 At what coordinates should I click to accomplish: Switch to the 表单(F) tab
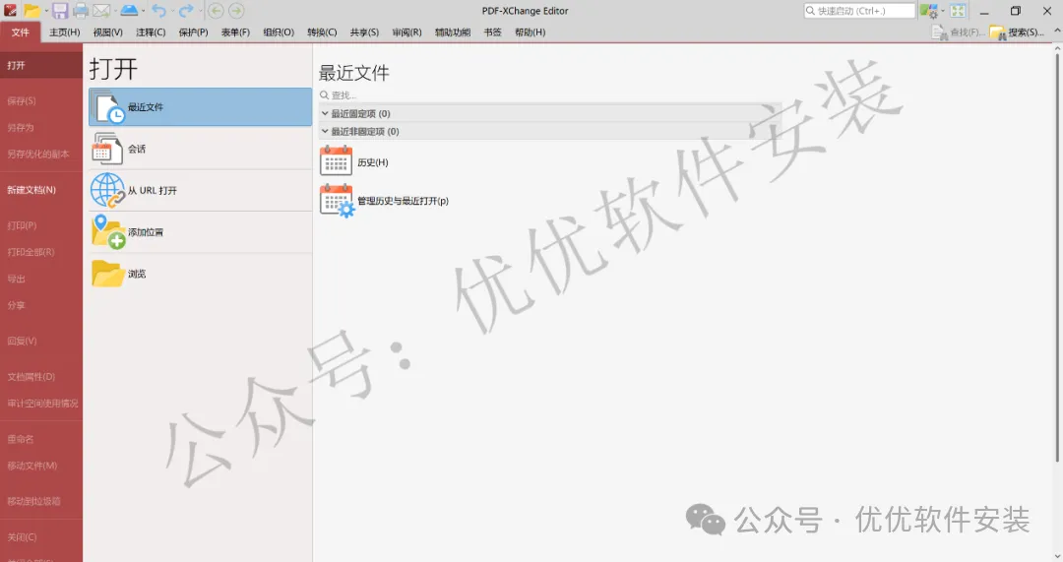pos(235,31)
